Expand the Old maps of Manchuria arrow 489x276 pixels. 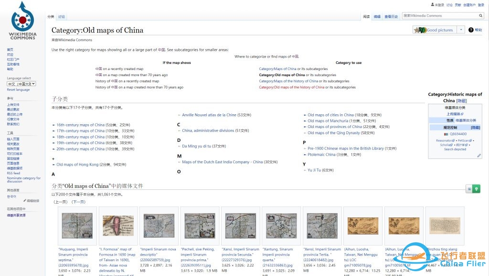pos(305,121)
